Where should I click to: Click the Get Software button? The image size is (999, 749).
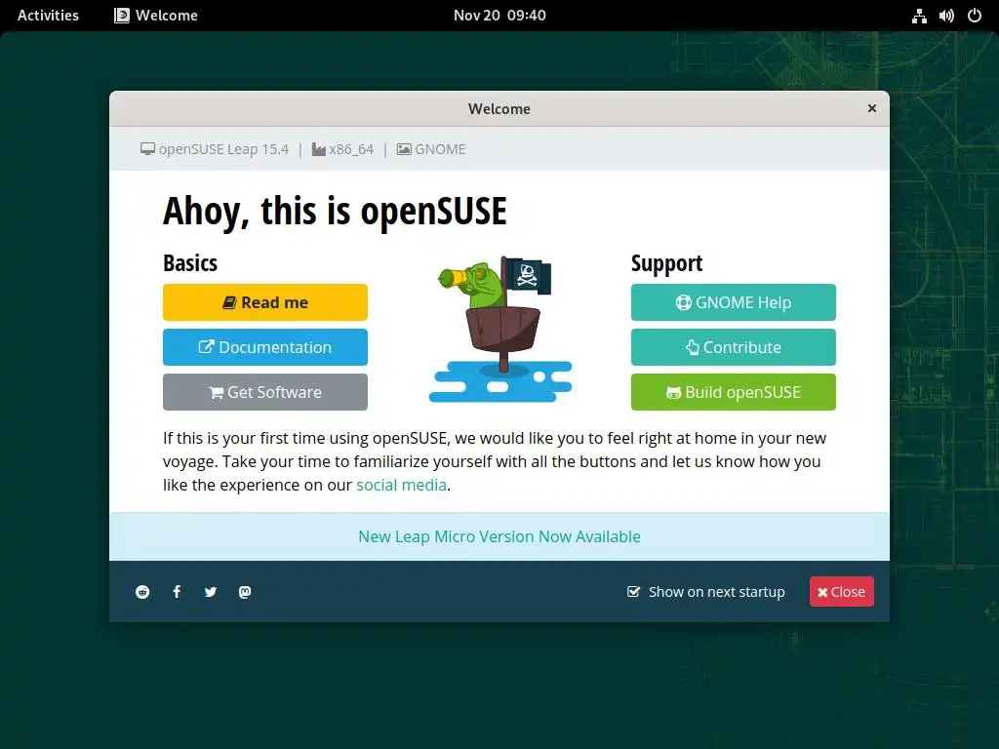265,392
